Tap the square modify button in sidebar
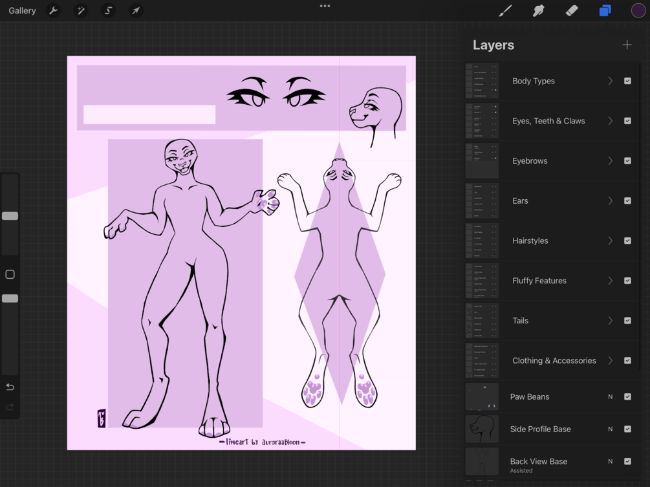 pyautogui.click(x=10, y=274)
